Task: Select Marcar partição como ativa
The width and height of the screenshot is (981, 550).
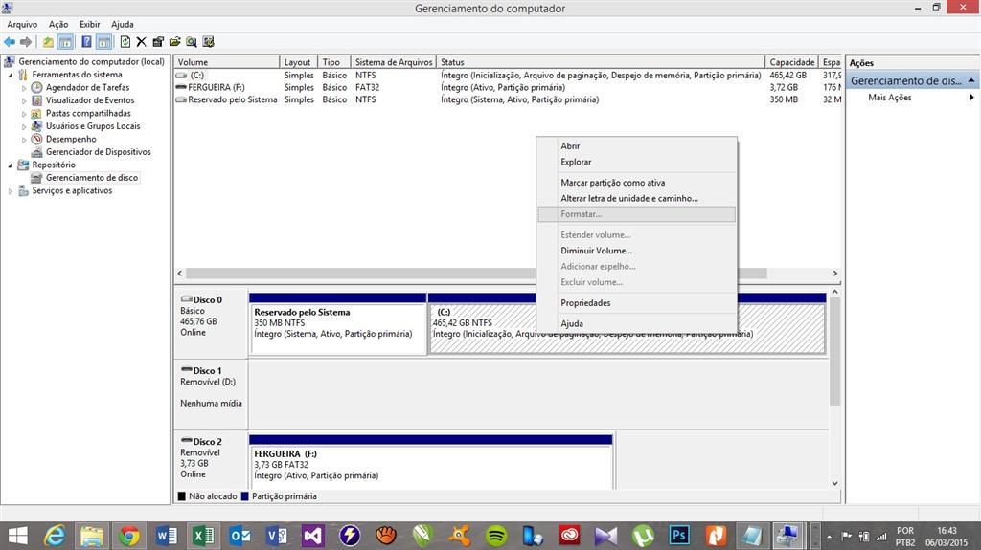Action: [x=636, y=183]
